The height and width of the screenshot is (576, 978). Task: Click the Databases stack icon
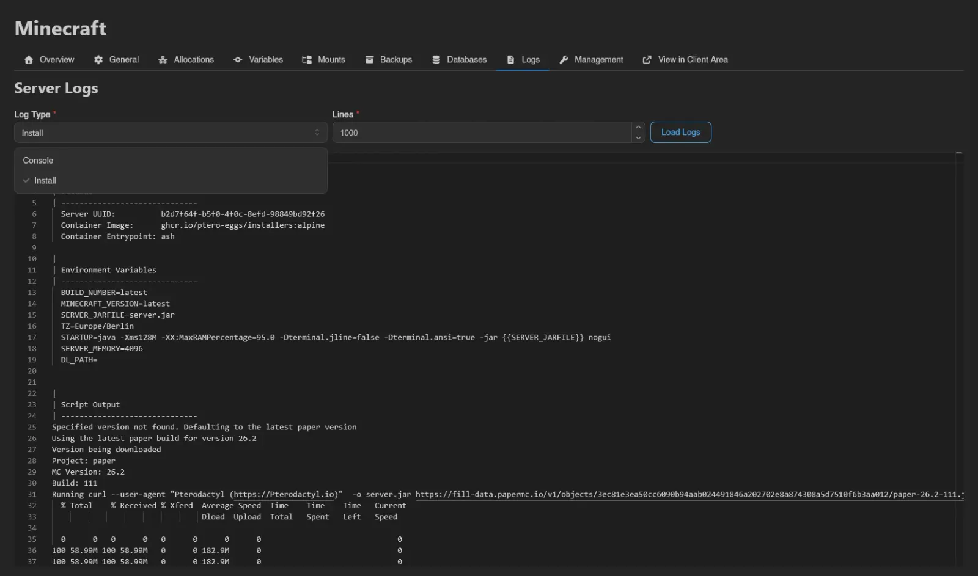tap(436, 60)
